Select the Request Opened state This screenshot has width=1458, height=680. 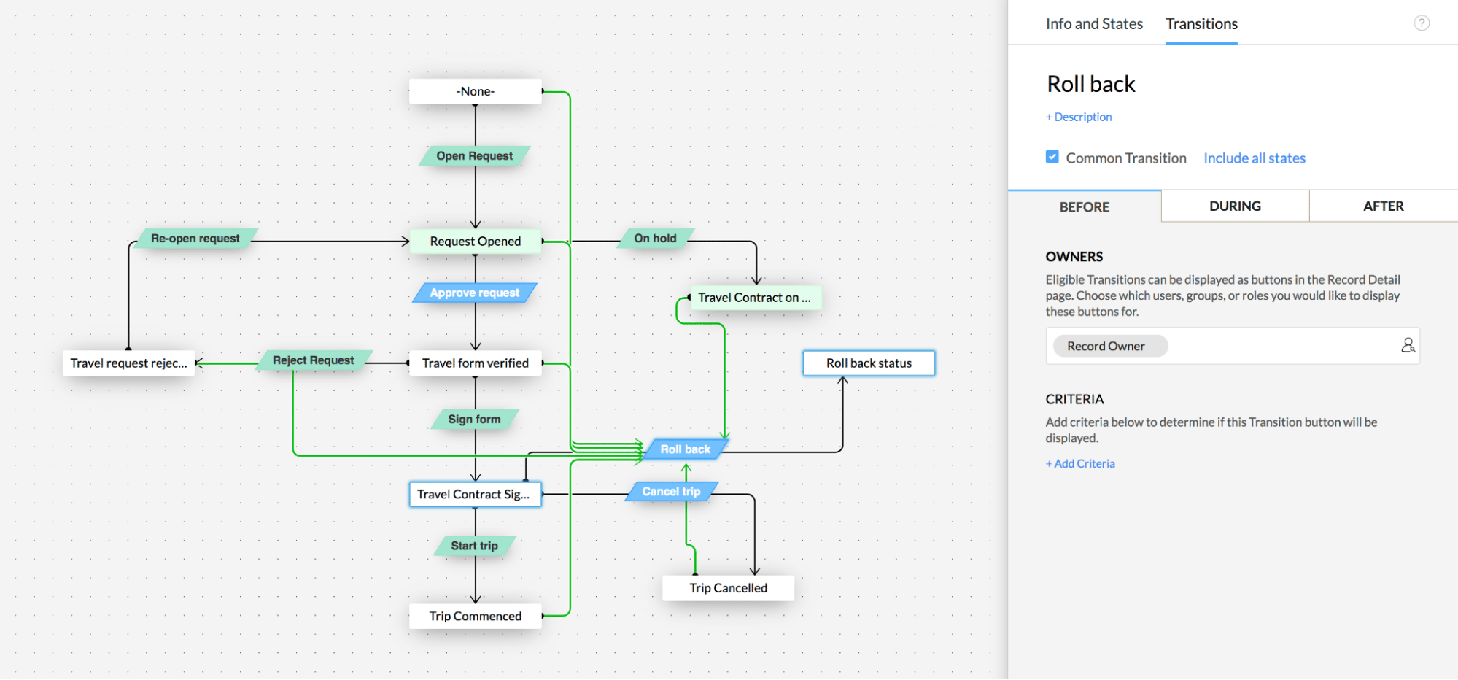pos(475,241)
